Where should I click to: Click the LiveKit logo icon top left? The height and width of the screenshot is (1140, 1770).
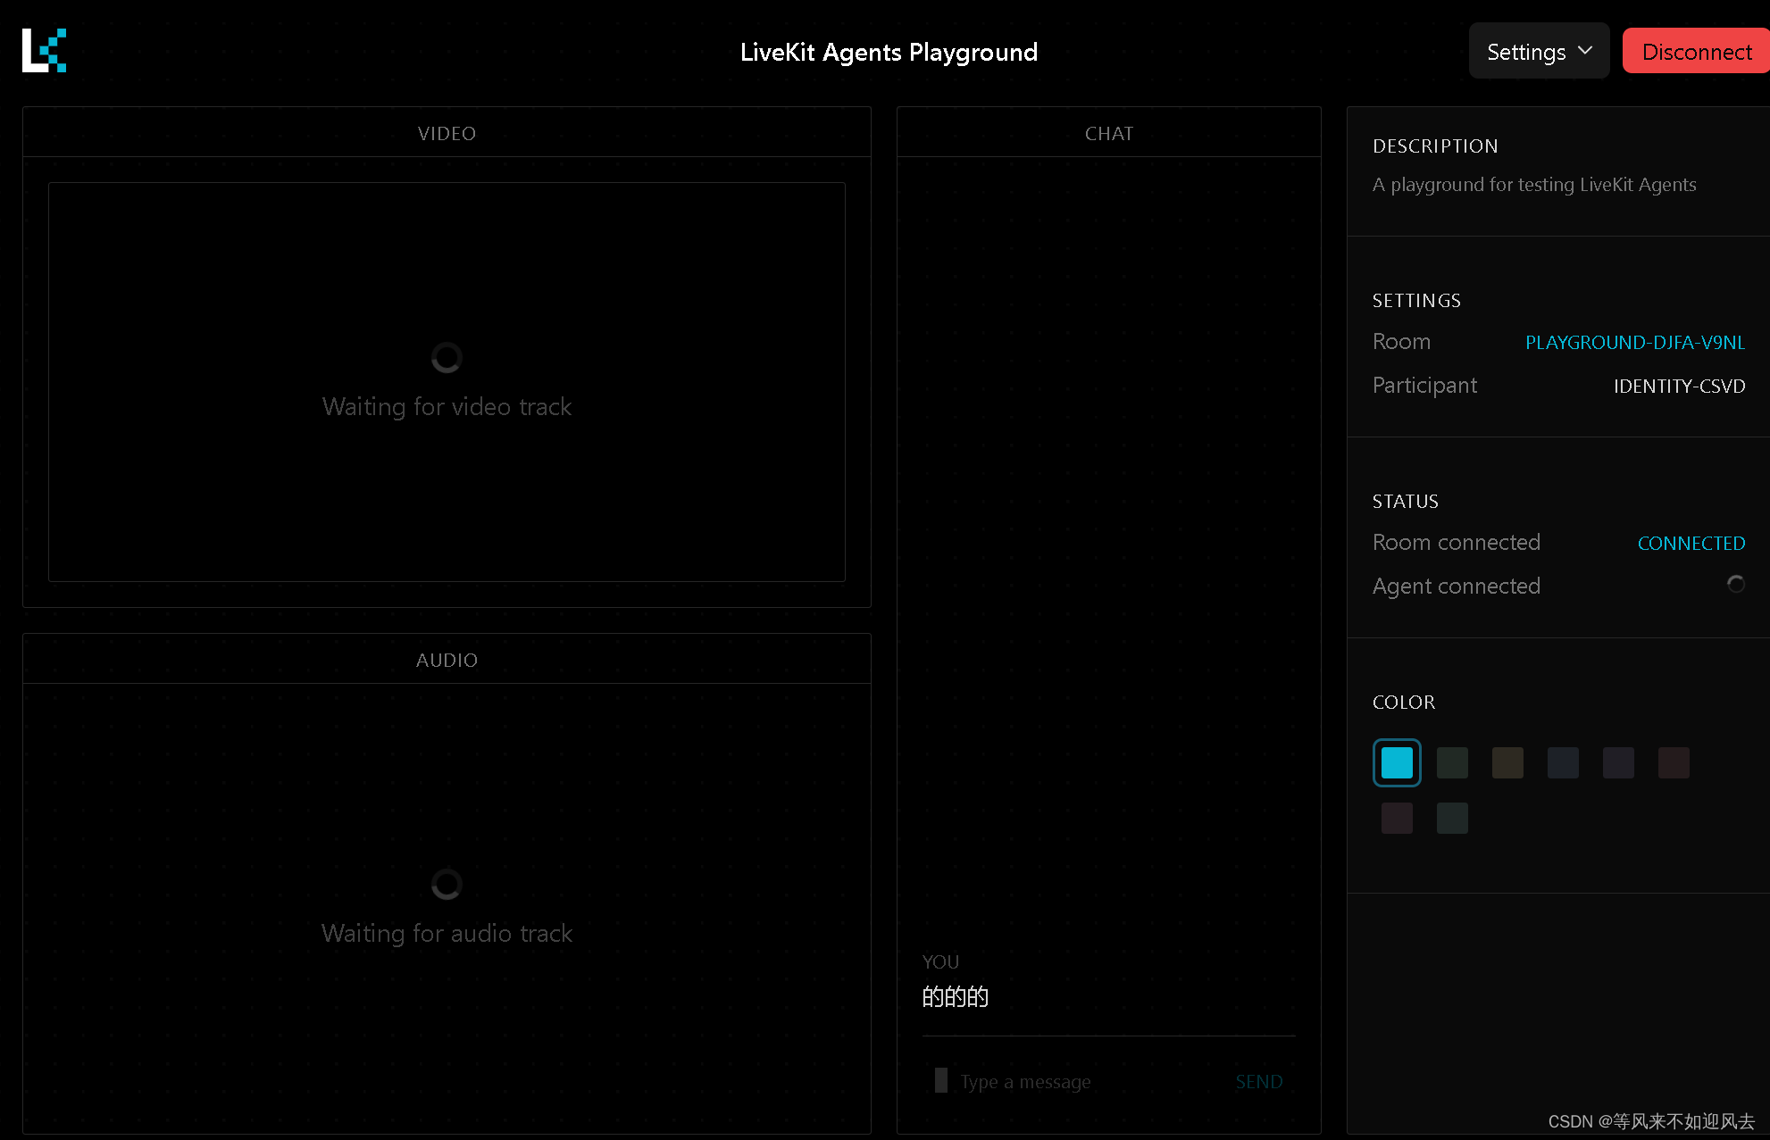coord(44,50)
